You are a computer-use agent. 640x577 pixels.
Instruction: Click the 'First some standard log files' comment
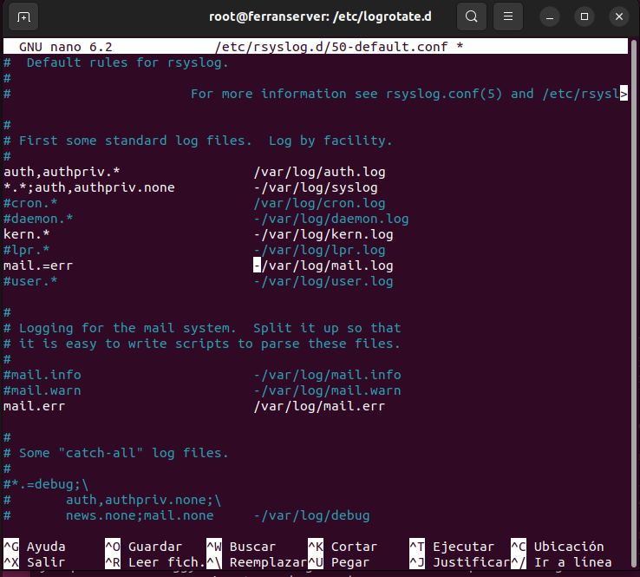click(198, 141)
